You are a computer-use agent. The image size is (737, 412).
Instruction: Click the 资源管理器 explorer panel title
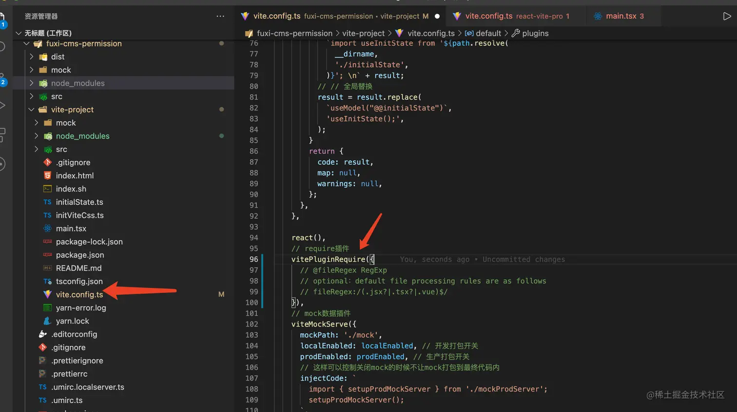[41, 16]
